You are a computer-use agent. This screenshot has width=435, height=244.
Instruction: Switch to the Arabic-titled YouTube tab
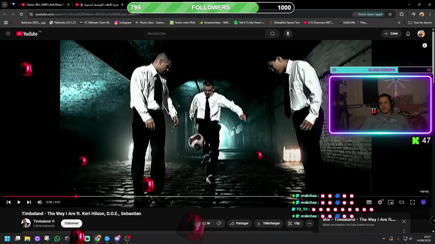(100, 5)
